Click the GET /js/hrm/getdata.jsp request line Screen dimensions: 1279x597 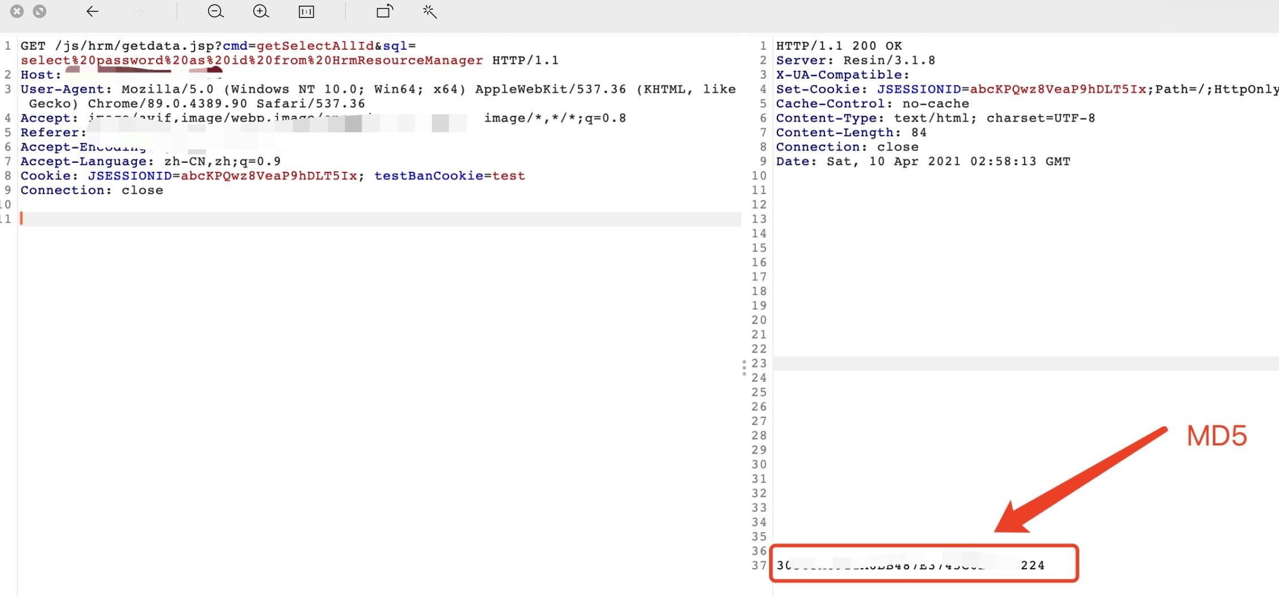coord(218,46)
